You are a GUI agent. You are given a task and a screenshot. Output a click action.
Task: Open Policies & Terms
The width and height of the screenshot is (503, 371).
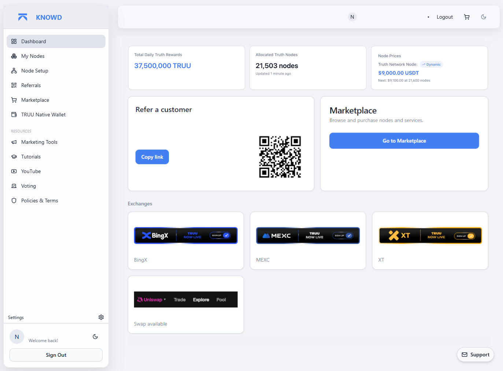tap(56, 201)
